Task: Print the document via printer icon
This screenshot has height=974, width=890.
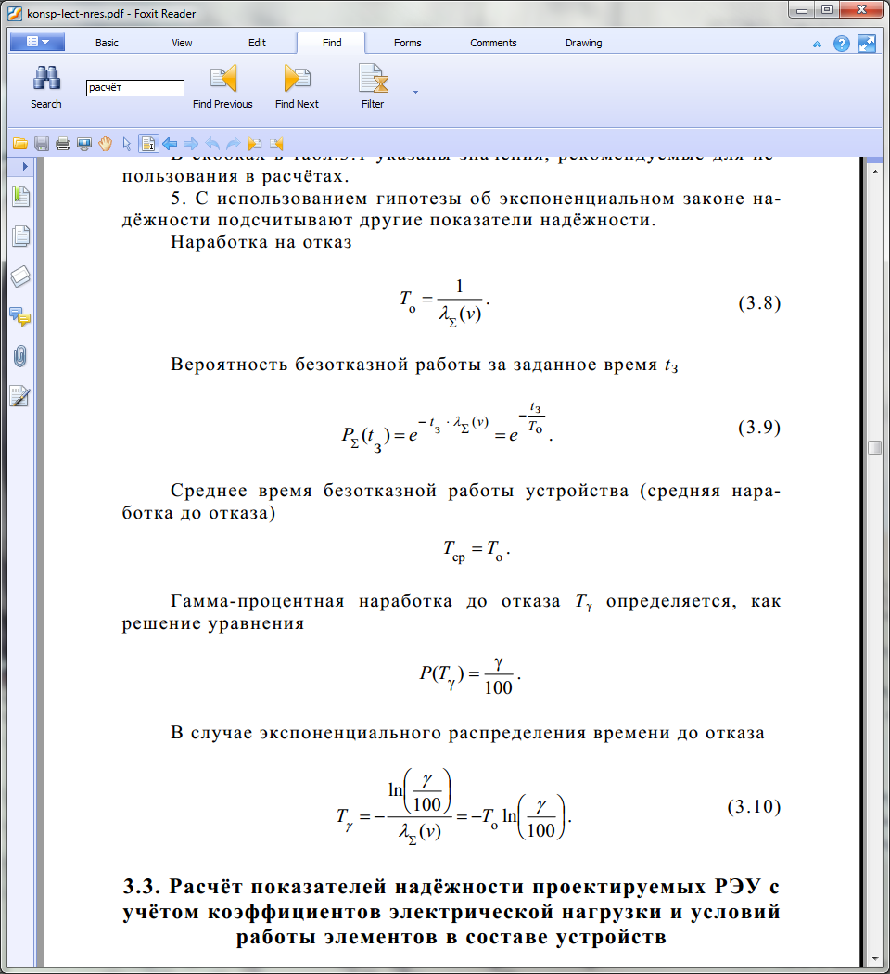Action: [x=63, y=144]
